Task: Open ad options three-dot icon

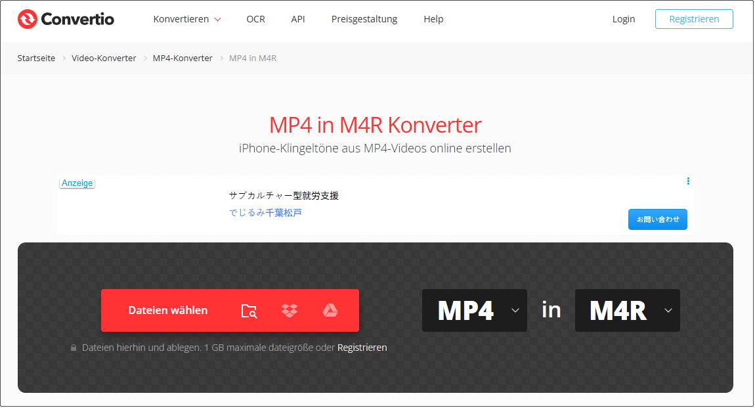Action: (688, 181)
